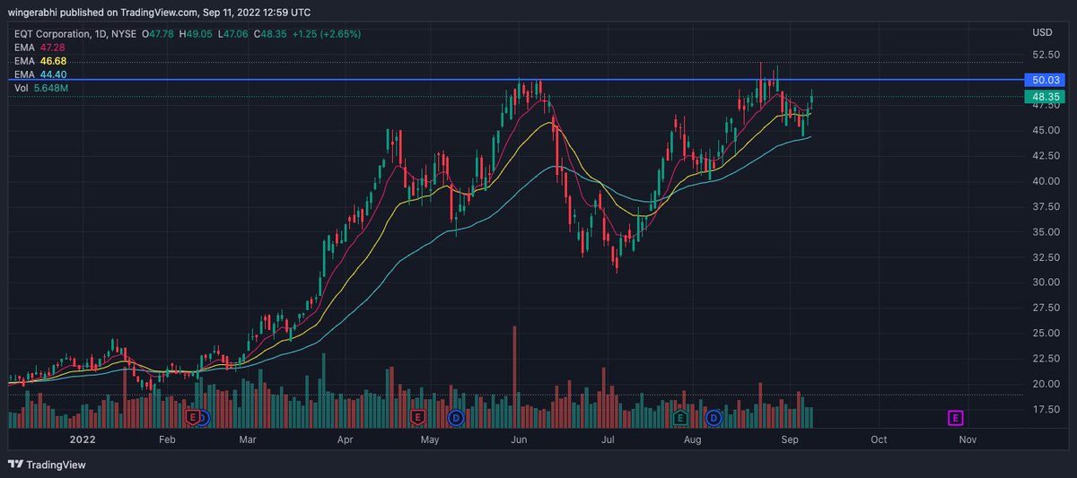Click the USD currency label
This screenshot has height=478, width=1077.
(x=1042, y=33)
